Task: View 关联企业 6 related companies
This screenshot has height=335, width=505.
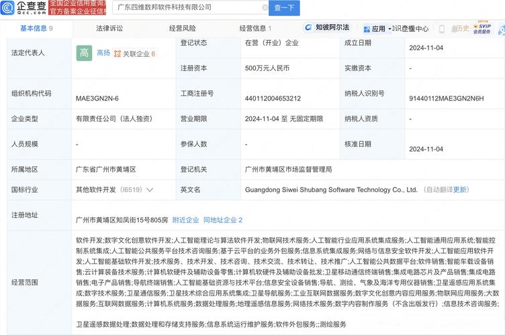Action: click(135, 54)
